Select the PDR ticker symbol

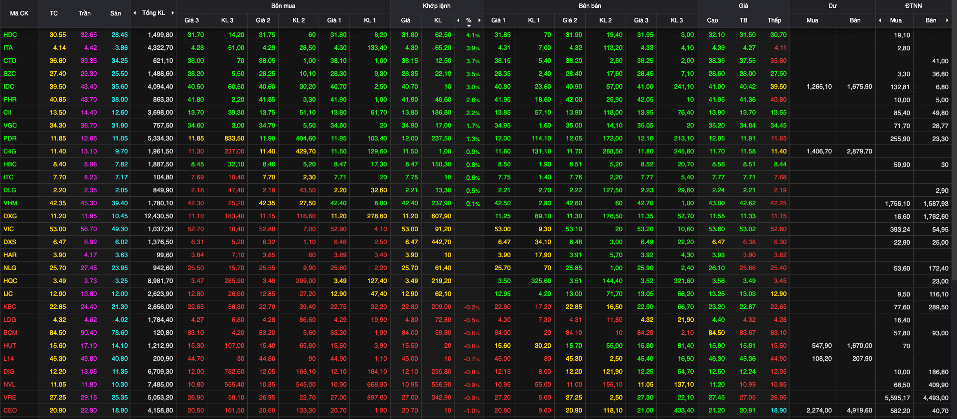point(10,139)
